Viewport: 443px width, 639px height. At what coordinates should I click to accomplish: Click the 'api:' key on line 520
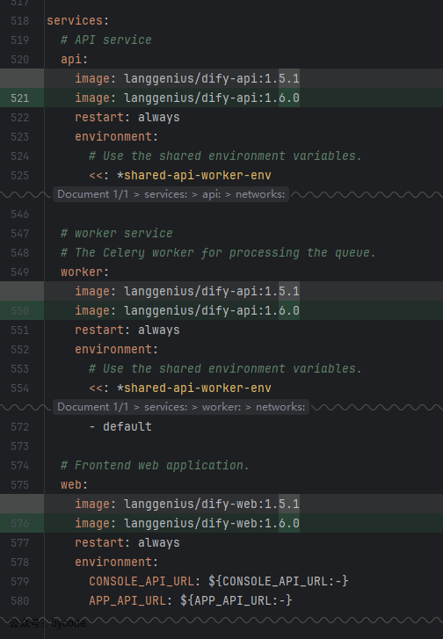74,60
